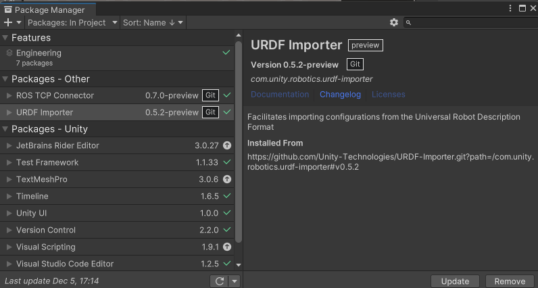Open the Changelog link
The image size is (538, 288).
click(x=340, y=95)
